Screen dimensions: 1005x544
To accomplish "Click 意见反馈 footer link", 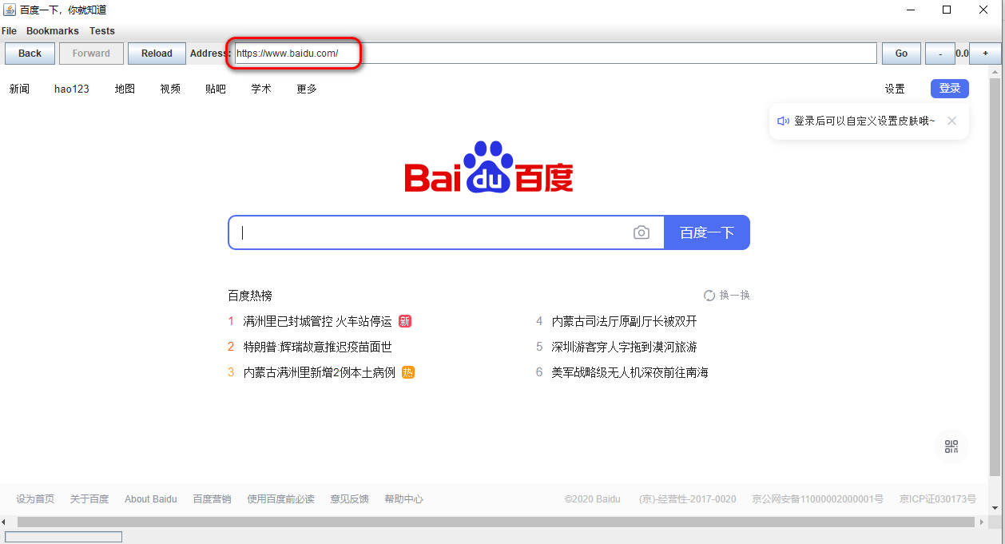I will tap(350, 499).
